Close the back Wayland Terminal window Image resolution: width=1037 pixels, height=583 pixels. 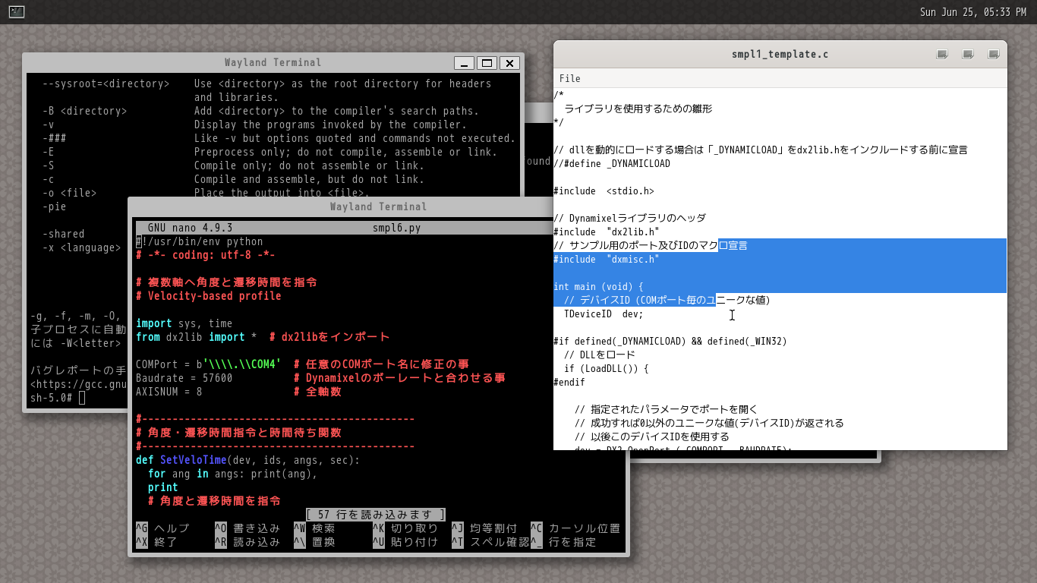tap(509, 63)
